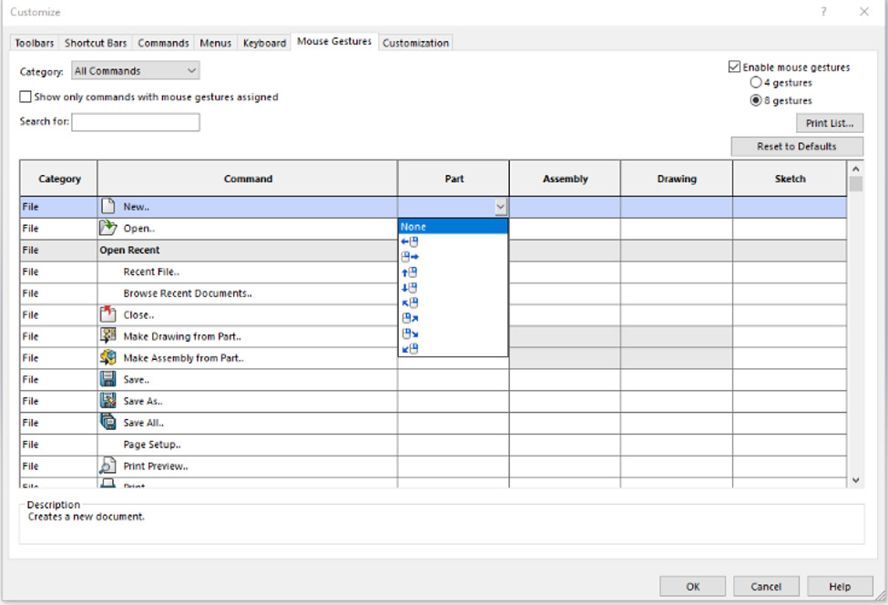
Task: Choose the up-arrow mouse gesture option
Action: point(410,272)
